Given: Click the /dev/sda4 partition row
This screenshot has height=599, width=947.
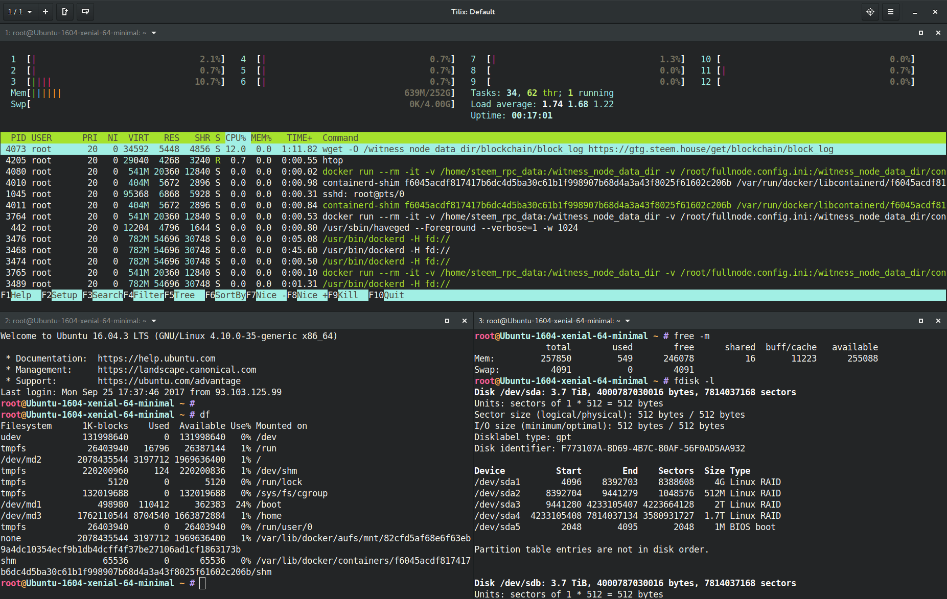Looking at the screenshot, I should [x=628, y=516].
